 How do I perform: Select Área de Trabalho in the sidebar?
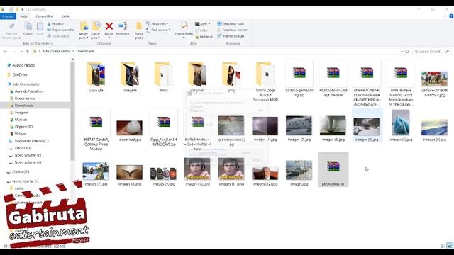click(28, 91)
